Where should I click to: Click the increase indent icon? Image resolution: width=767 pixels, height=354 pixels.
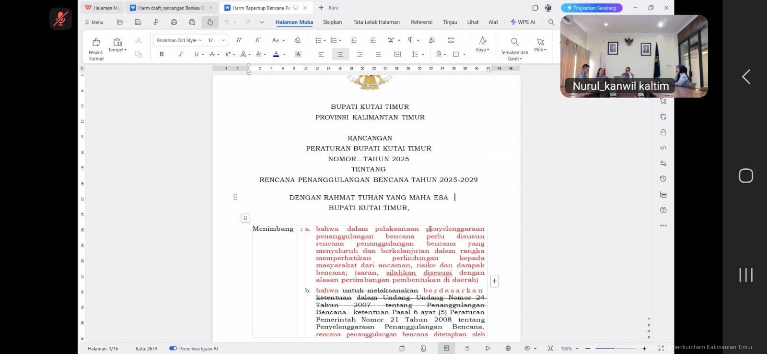point(372,40)
